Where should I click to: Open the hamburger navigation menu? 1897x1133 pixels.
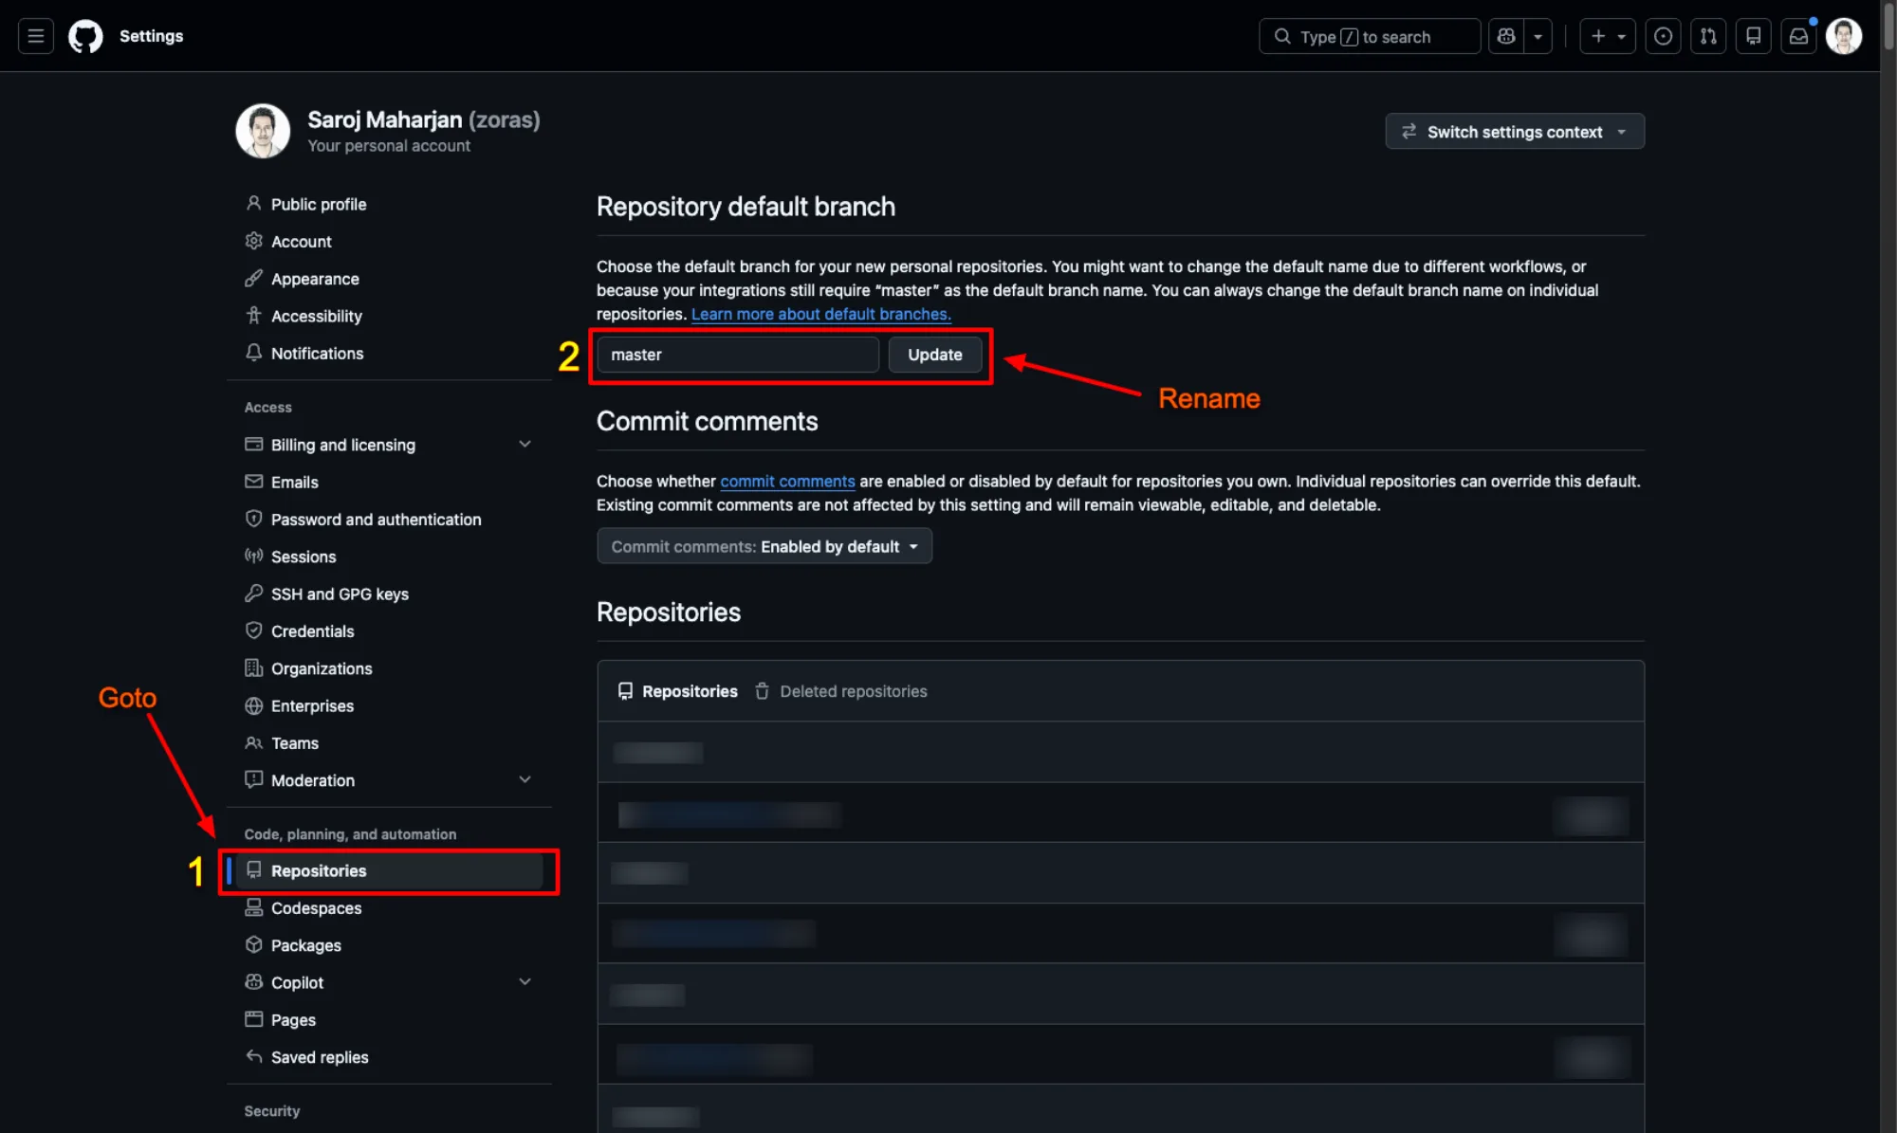click(36, 36)
